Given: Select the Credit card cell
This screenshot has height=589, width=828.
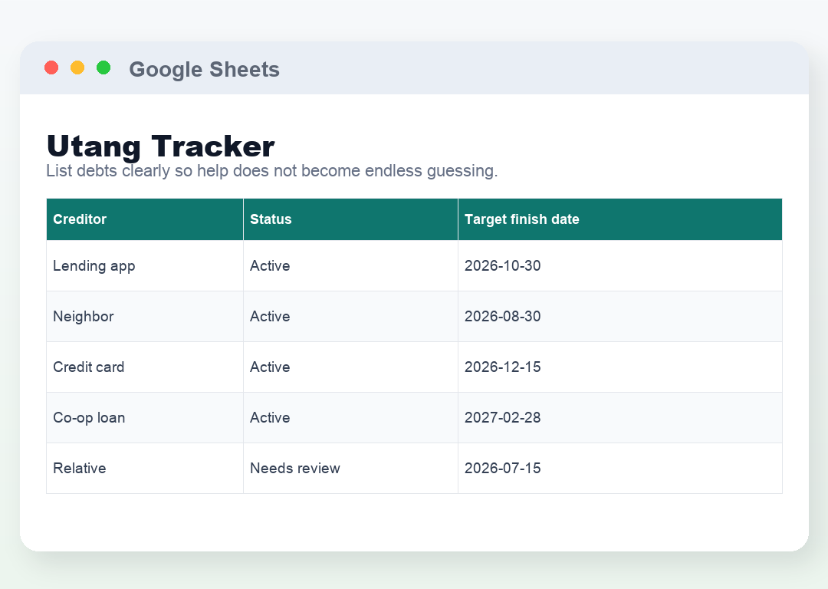Looking at the screenshot, I should (145, 367).
